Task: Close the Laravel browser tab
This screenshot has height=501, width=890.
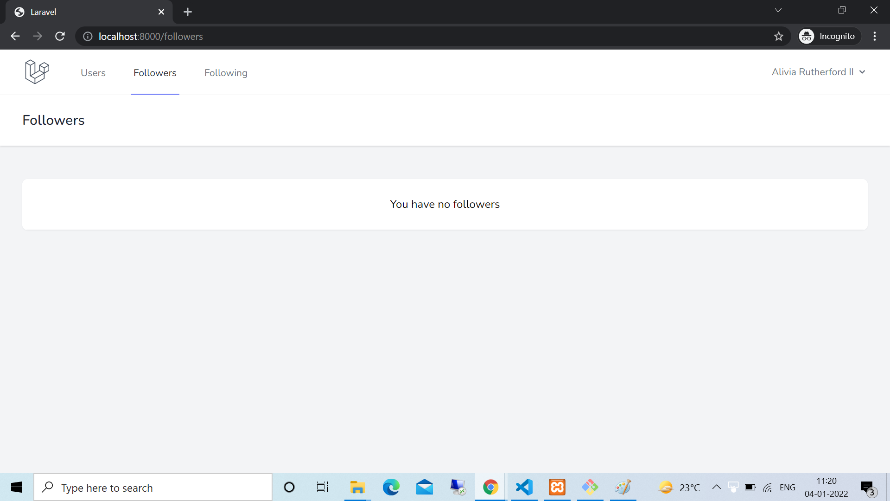Action: (161, 12)
